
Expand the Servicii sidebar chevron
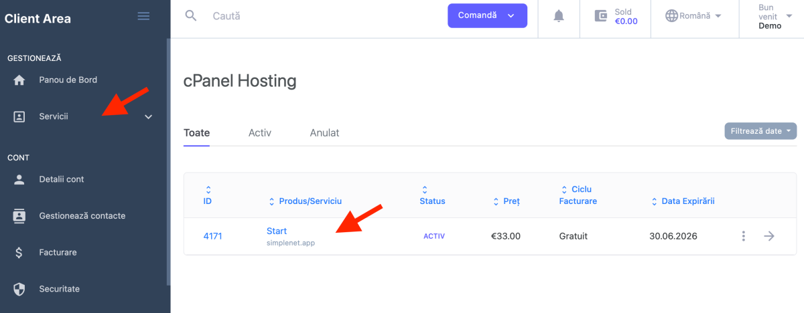click(148, 117)
